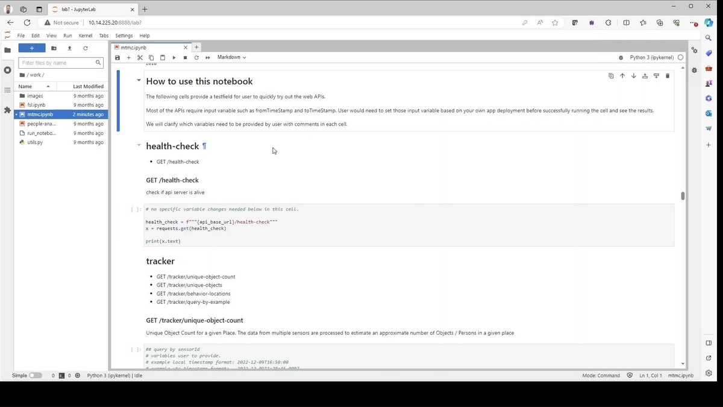Viewport: 723px width, 407px height.
Task: Open the Extension Manager puzzle icon
Action: click(x=7, y=110)
